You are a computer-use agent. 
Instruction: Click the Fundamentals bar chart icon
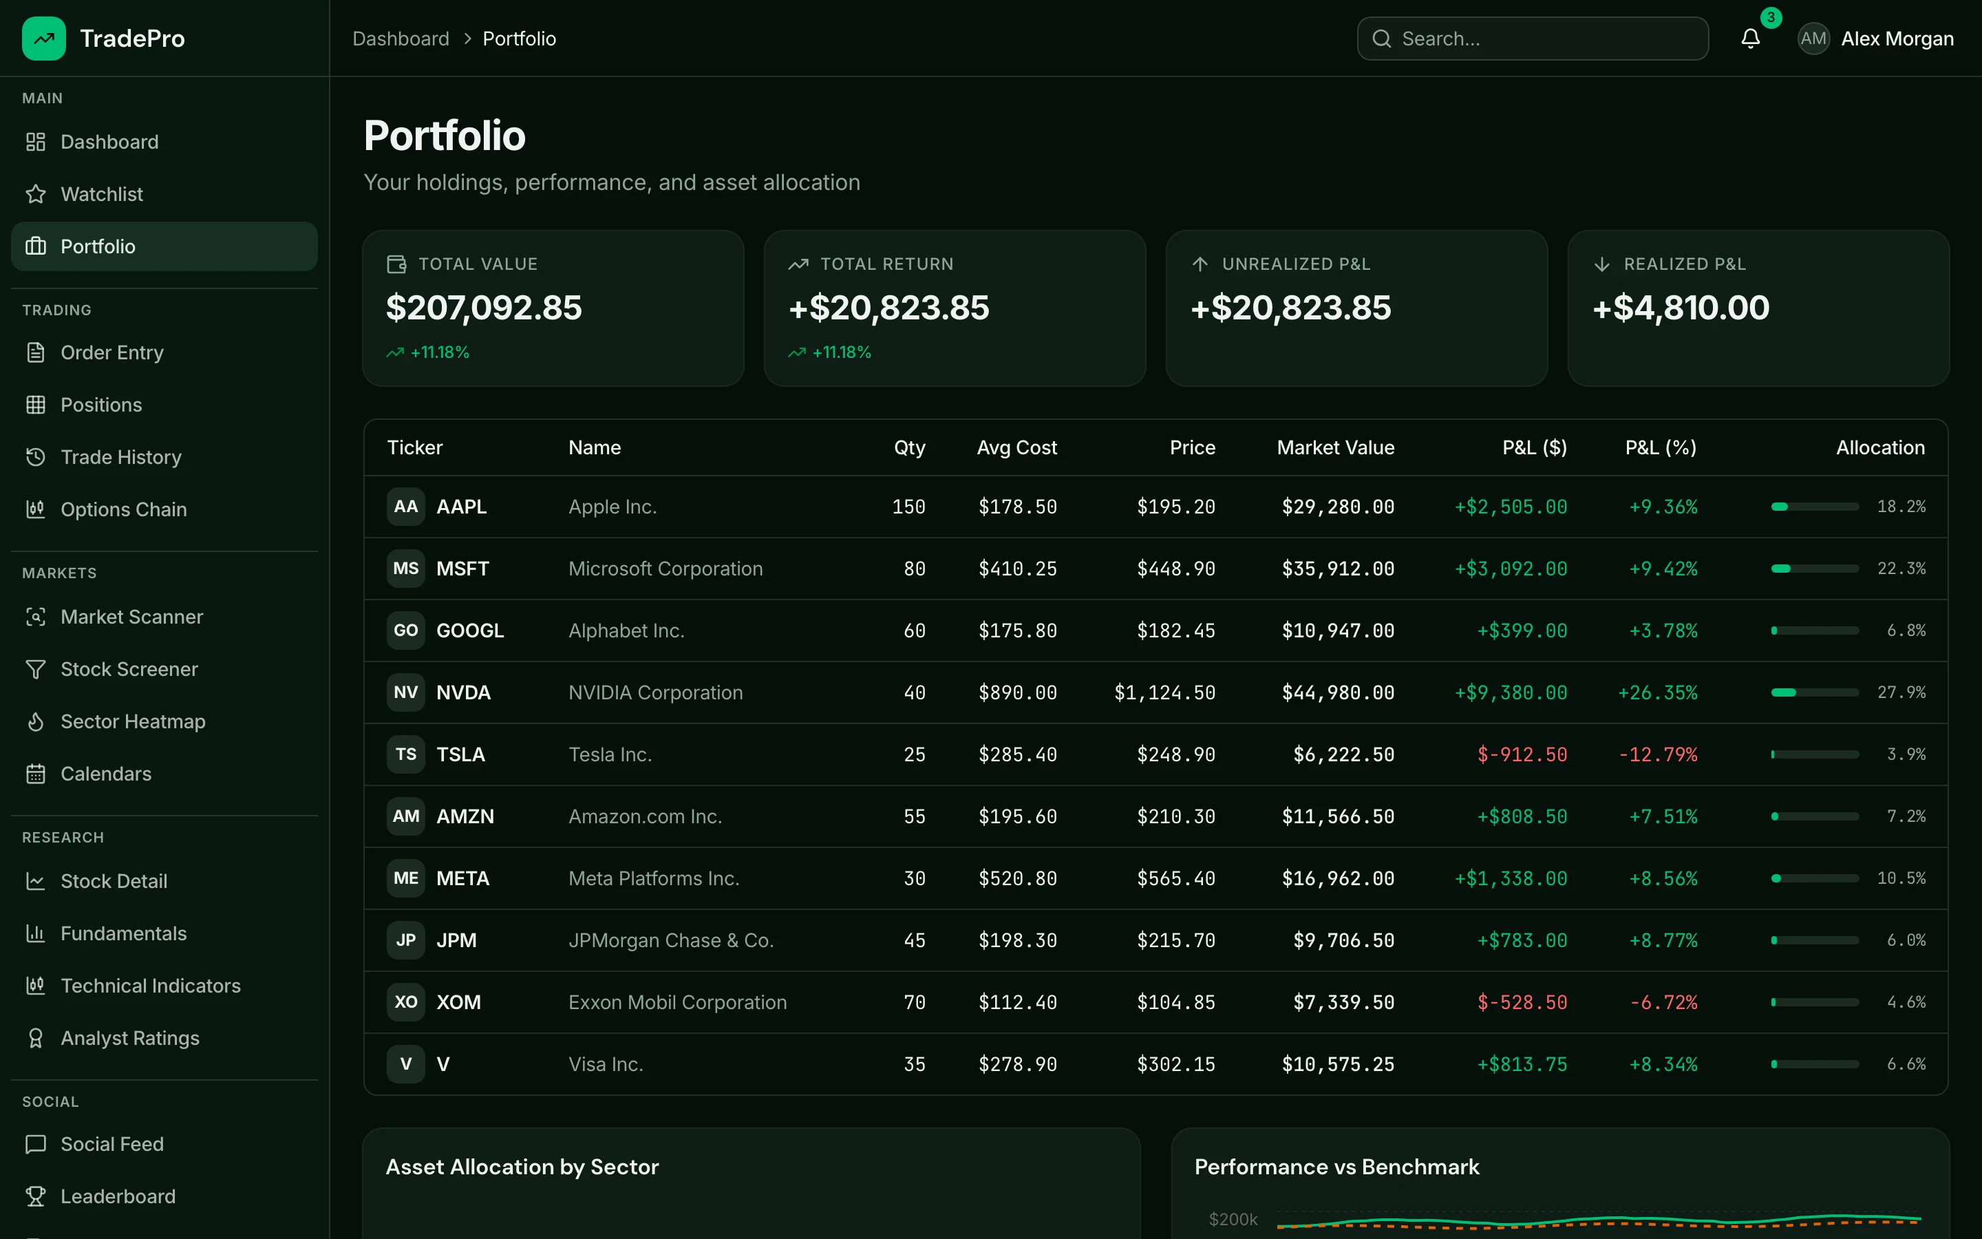click(x=35, y=934)
